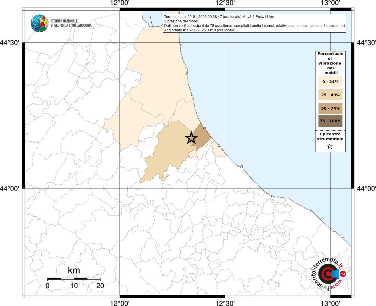Select the 50 - 74% legend swatch
The height and width of the screenshot is (306, 376).
click(330, 108)
